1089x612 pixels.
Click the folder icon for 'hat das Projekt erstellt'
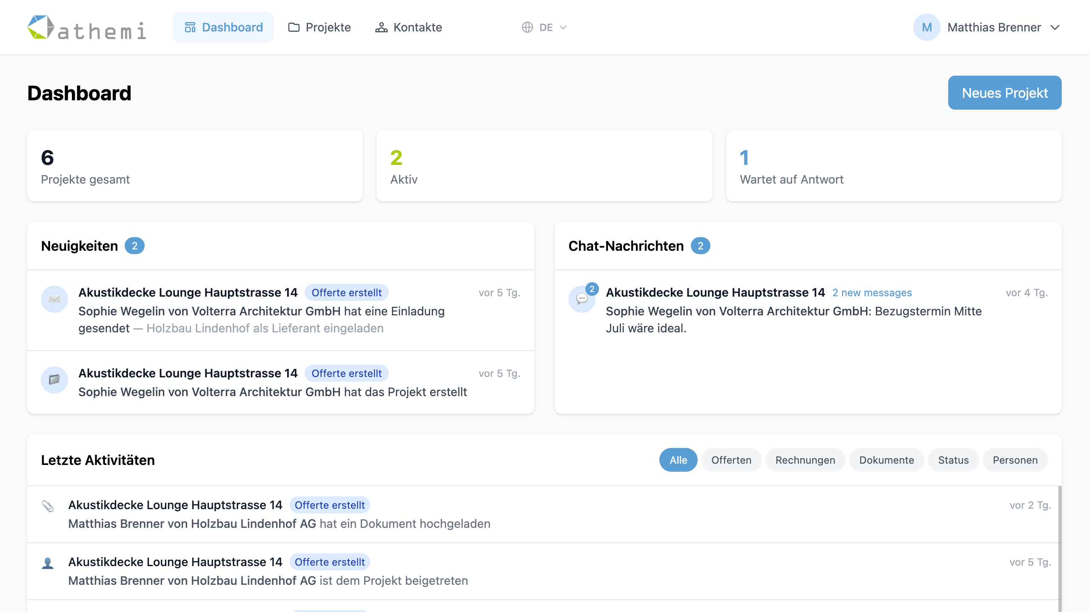pos(54,380)
